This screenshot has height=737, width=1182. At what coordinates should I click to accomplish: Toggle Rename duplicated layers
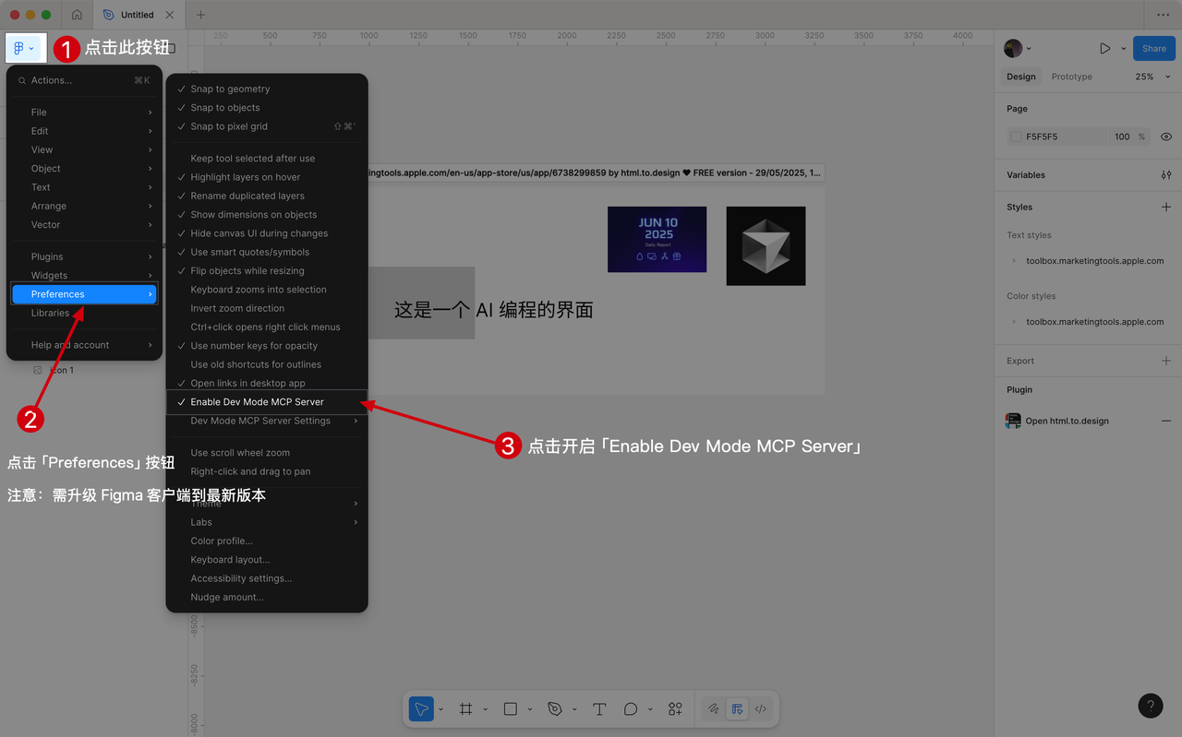pyautogui.click(x=267, y=196)
